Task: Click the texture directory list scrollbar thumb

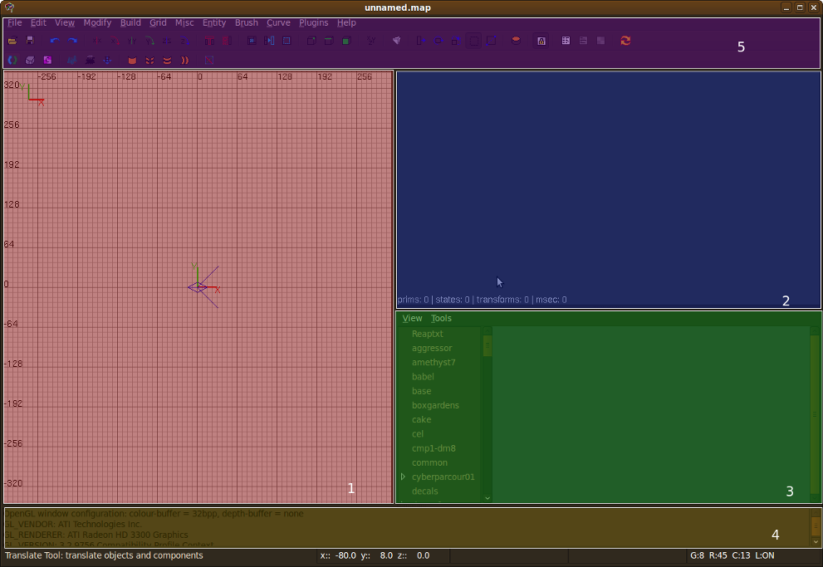Action: [x=487, y=345]
